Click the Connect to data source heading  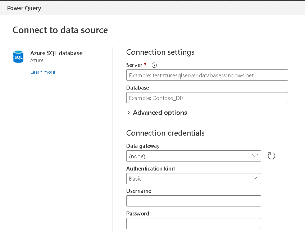[60, 30]
